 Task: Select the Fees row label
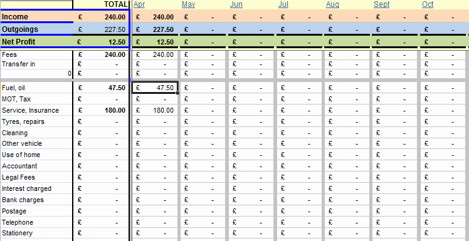click(36, 54)
